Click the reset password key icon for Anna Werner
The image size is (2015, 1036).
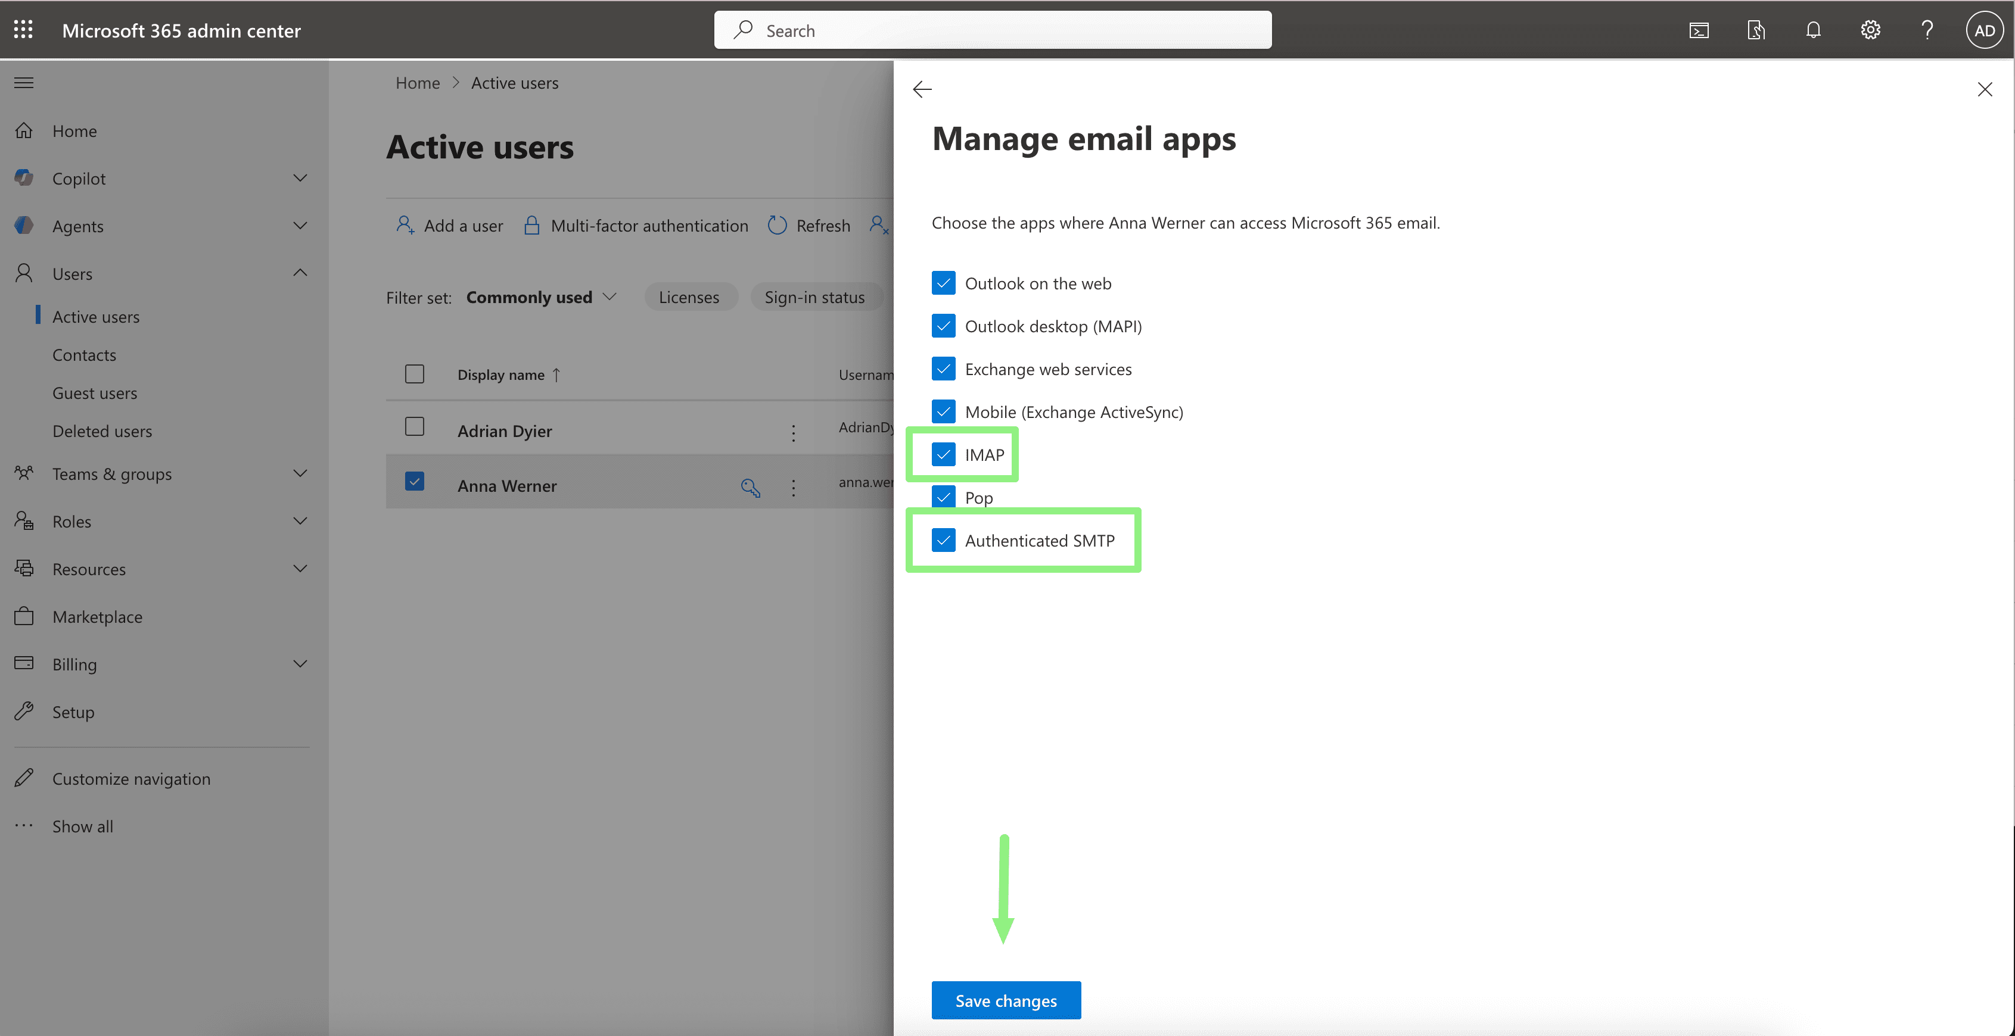click(750, 487)
